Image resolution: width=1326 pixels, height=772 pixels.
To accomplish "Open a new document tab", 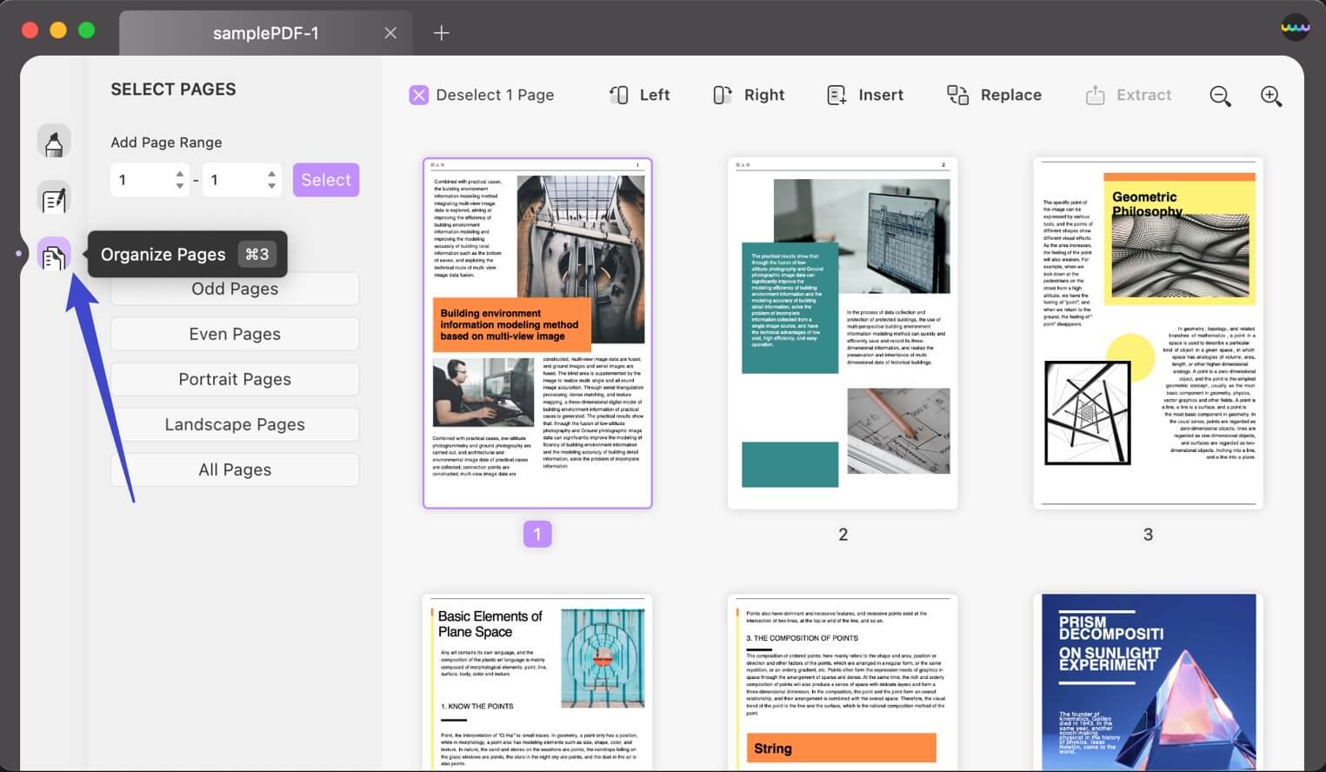I will (441, 33).
